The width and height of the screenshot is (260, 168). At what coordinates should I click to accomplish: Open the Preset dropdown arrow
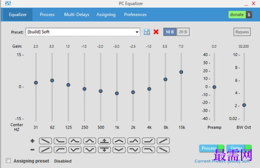(137, 32)
